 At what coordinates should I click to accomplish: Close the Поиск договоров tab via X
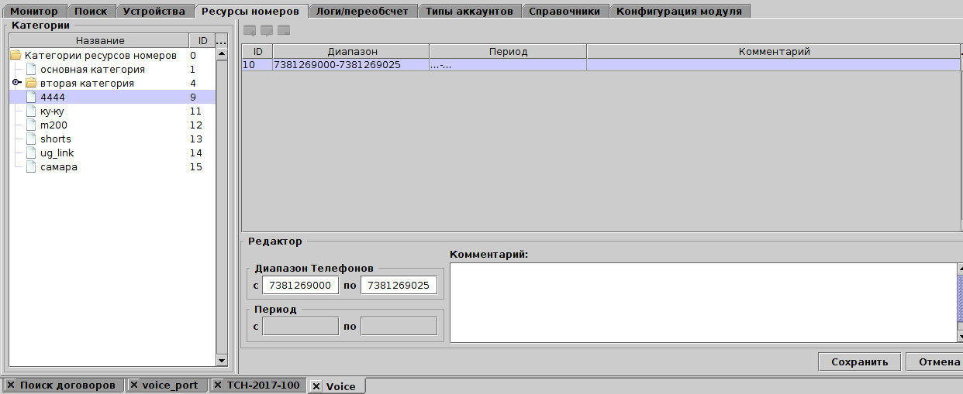[x=11, y=385]
